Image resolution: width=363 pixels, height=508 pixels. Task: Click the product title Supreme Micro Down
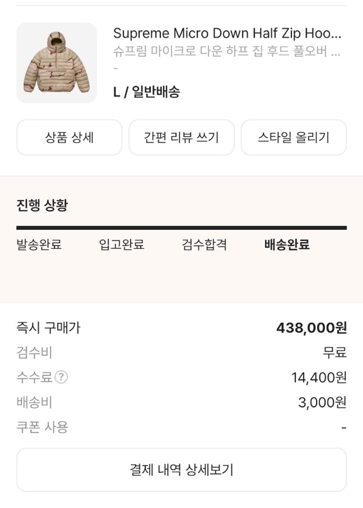[228, 33]
